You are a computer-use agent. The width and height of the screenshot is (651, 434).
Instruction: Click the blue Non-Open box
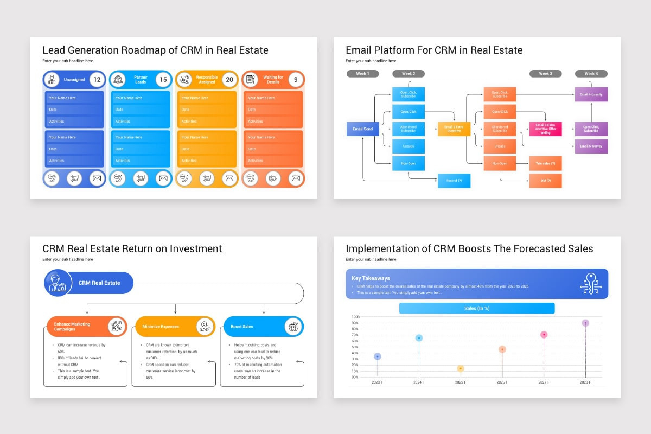pos(409,163)
